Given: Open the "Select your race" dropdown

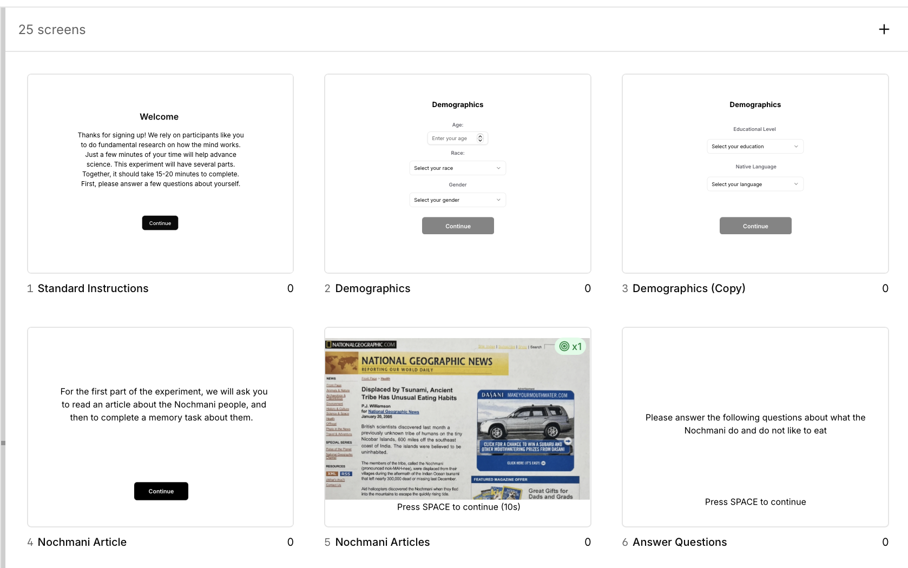Looking at the screenshot, I should point(457,168).
